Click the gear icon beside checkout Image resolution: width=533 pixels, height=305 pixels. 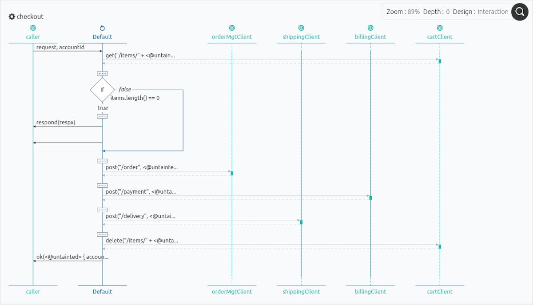pyautogui.click(x=12, y=16)
